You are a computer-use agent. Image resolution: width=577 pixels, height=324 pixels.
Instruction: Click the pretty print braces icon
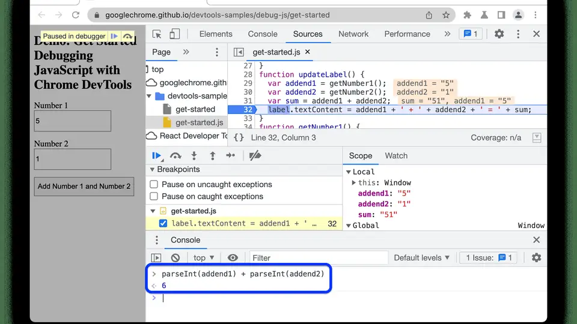pyautogui.click(x=239, y=138)
